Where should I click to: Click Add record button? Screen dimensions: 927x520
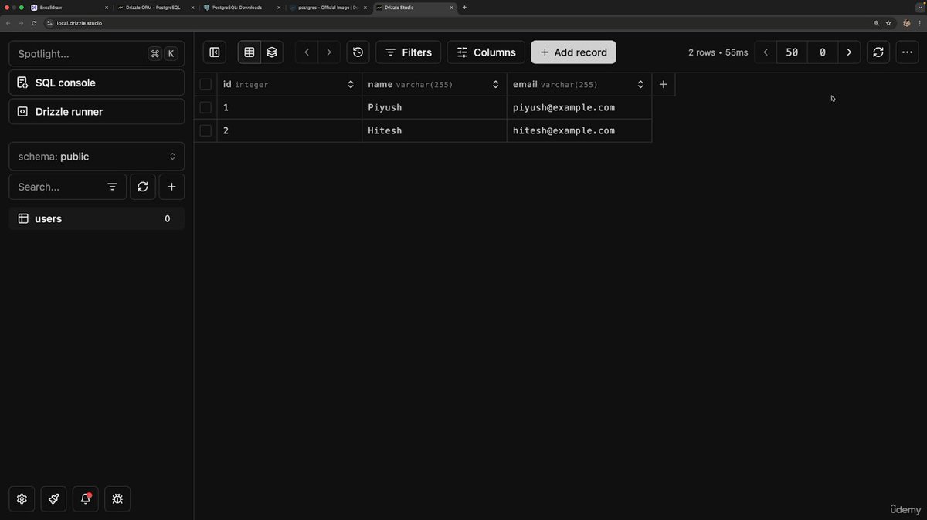click(x=573, y=52)
